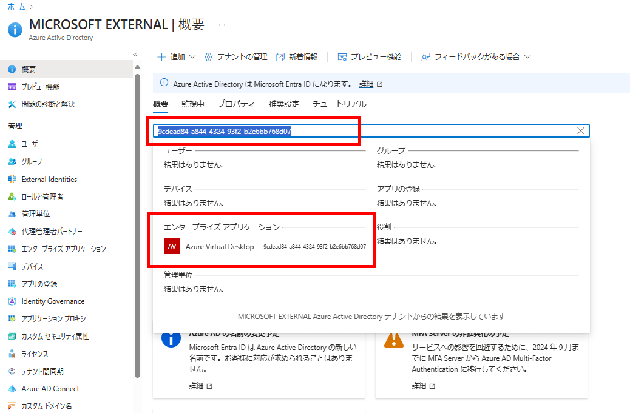This screenshot has width=630, height=413.
Task: Click the グループ sidebar icon
Action: [12, 162]
